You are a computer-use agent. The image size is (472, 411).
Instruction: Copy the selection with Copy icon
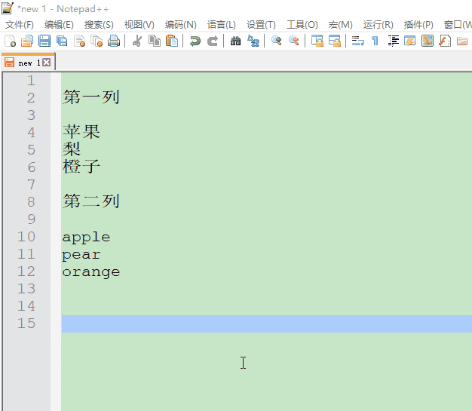pos(155,41)
